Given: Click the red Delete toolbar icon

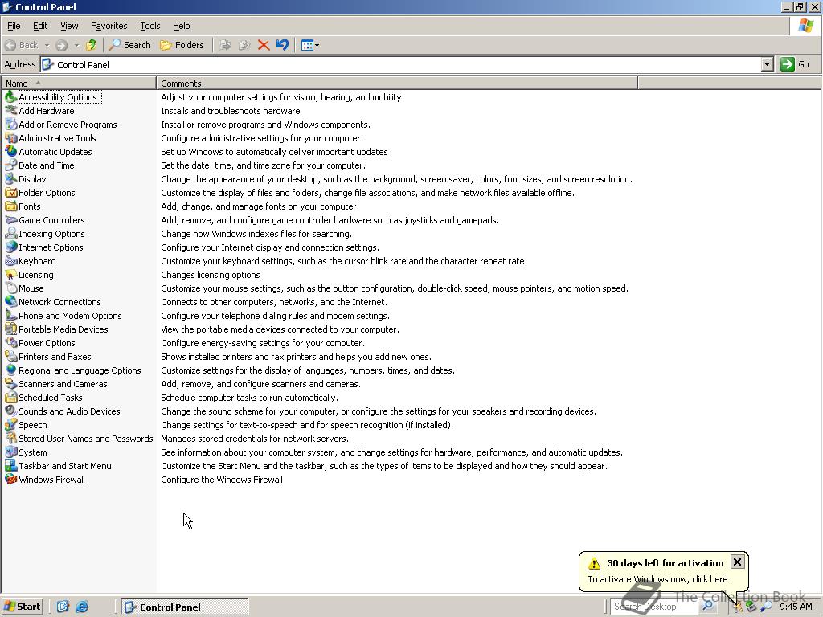Looking at the screenshot, I should [x=264, y=45].
